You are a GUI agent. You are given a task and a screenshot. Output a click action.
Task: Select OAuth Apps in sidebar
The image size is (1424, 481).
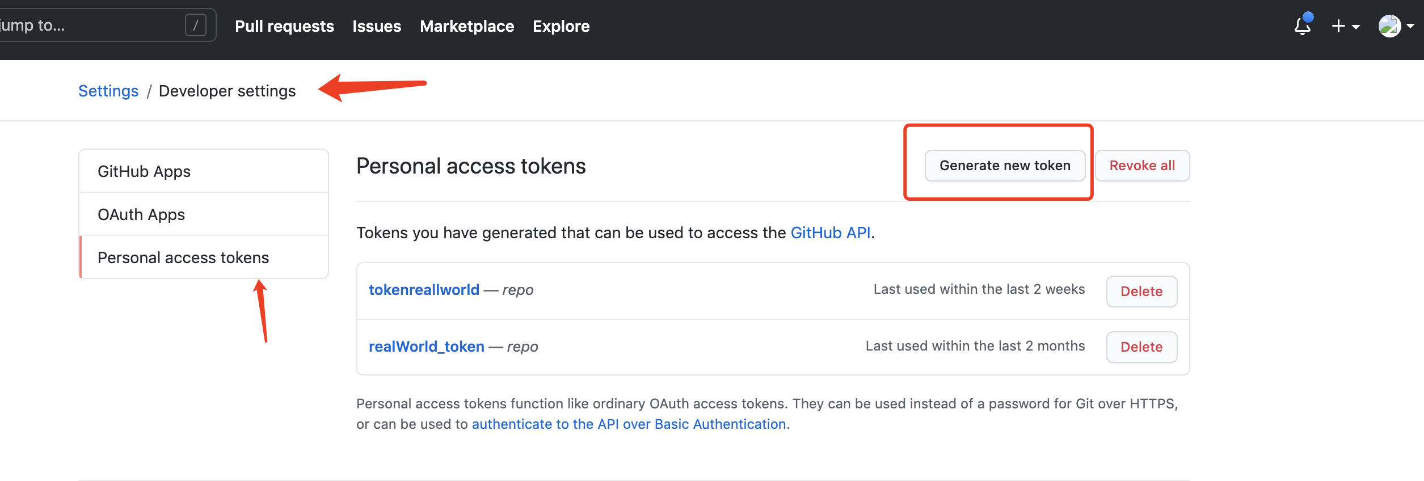(x=204, y=214)
